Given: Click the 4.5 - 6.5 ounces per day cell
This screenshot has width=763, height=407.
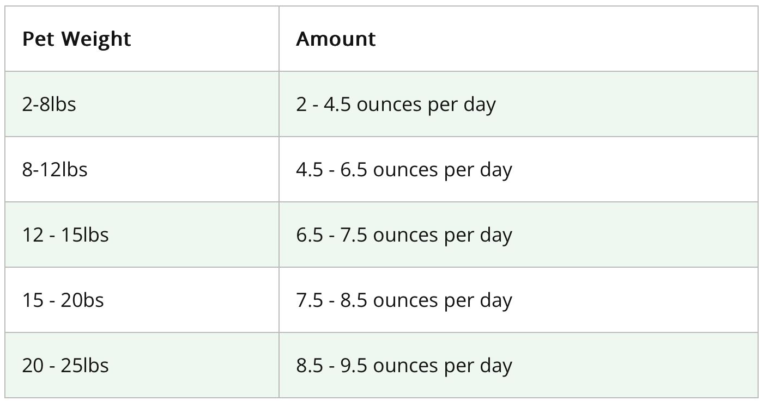Looking at the screenshot, I should coord(404,169).
